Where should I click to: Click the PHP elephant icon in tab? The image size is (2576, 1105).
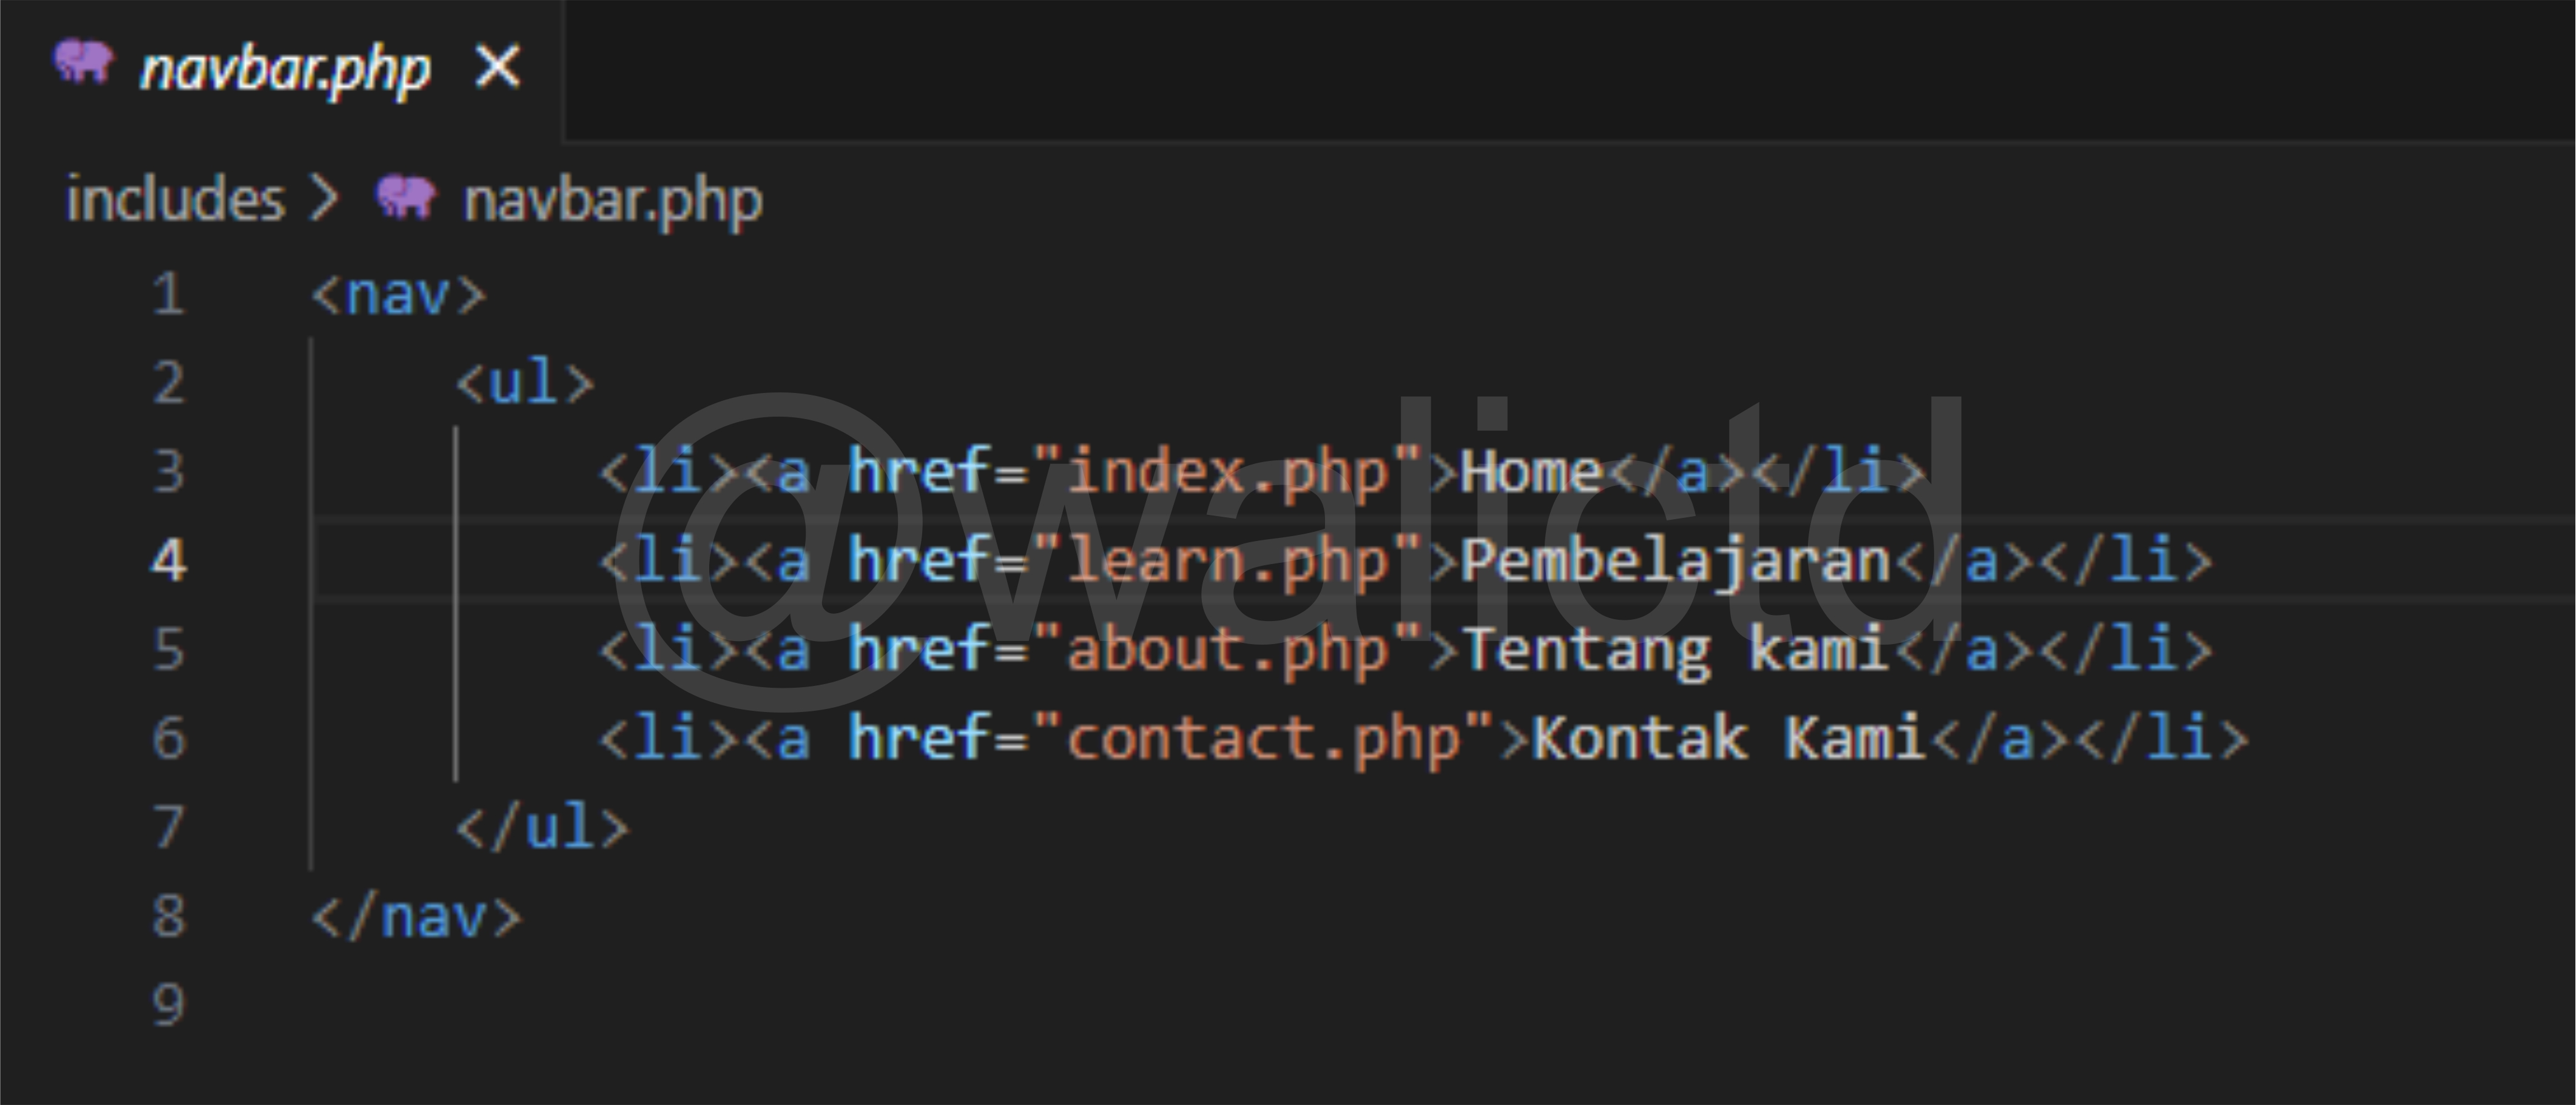(x=83, y=62)
